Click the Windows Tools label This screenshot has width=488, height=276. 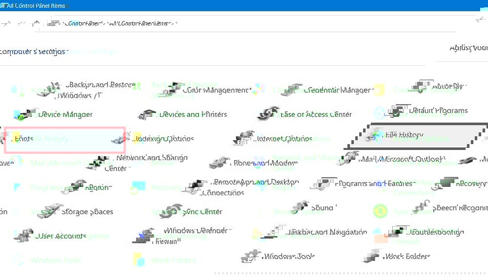point(288,256)
